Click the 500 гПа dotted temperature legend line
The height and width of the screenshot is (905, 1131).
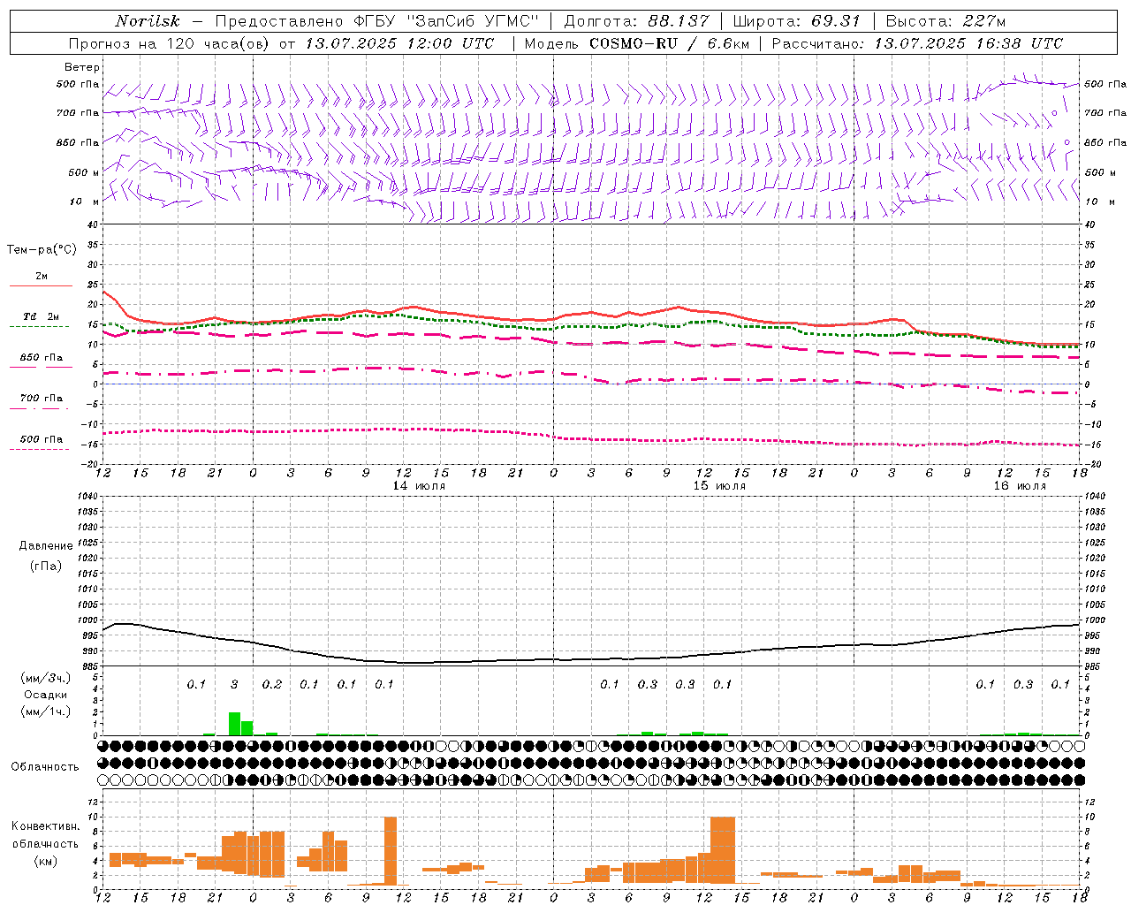tap(39, 449)
